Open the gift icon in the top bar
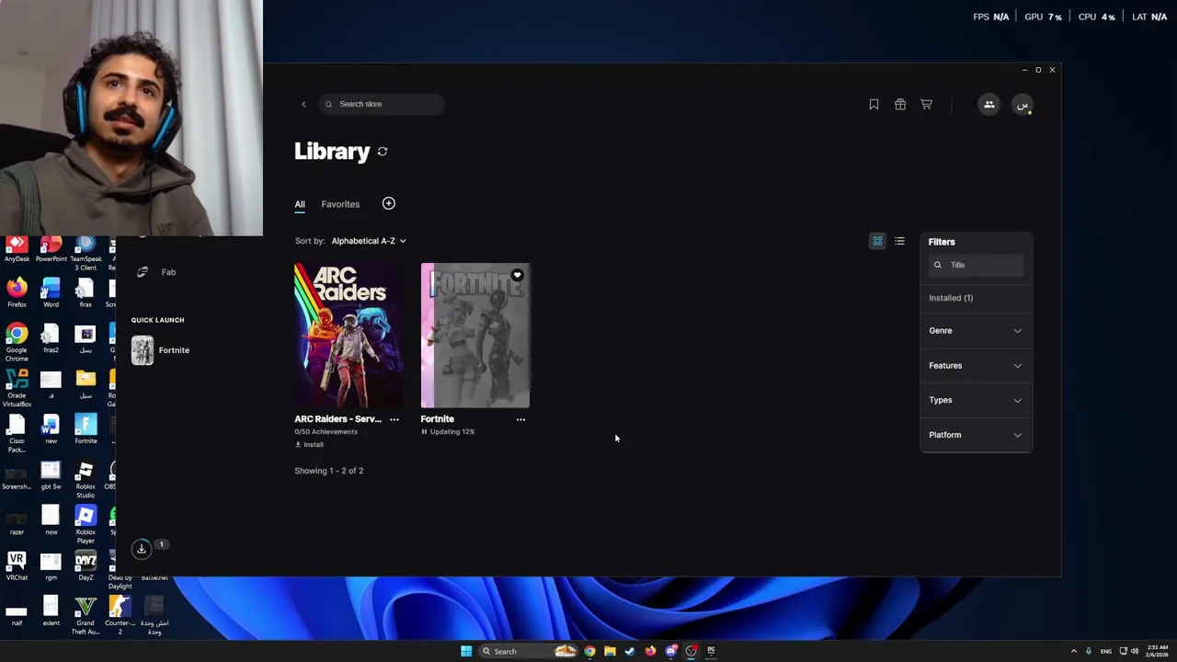The width and height of the screenshot is (1177, 662). coord(900,105)
